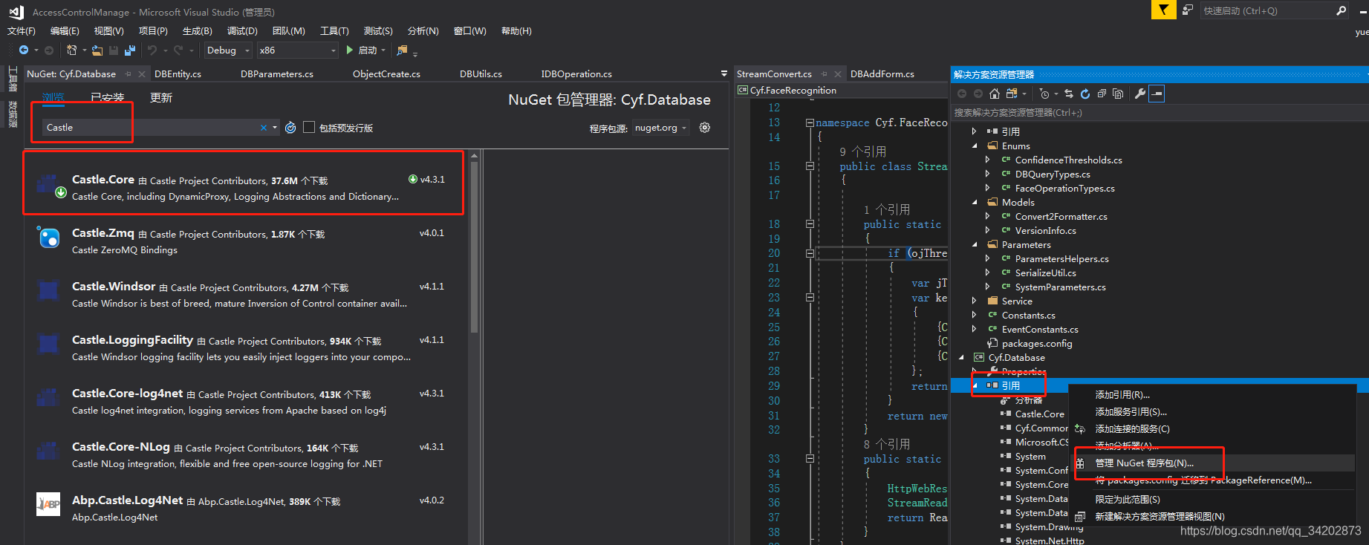
Task: Clear the Castle search text with the X
Action: [264, 128]
